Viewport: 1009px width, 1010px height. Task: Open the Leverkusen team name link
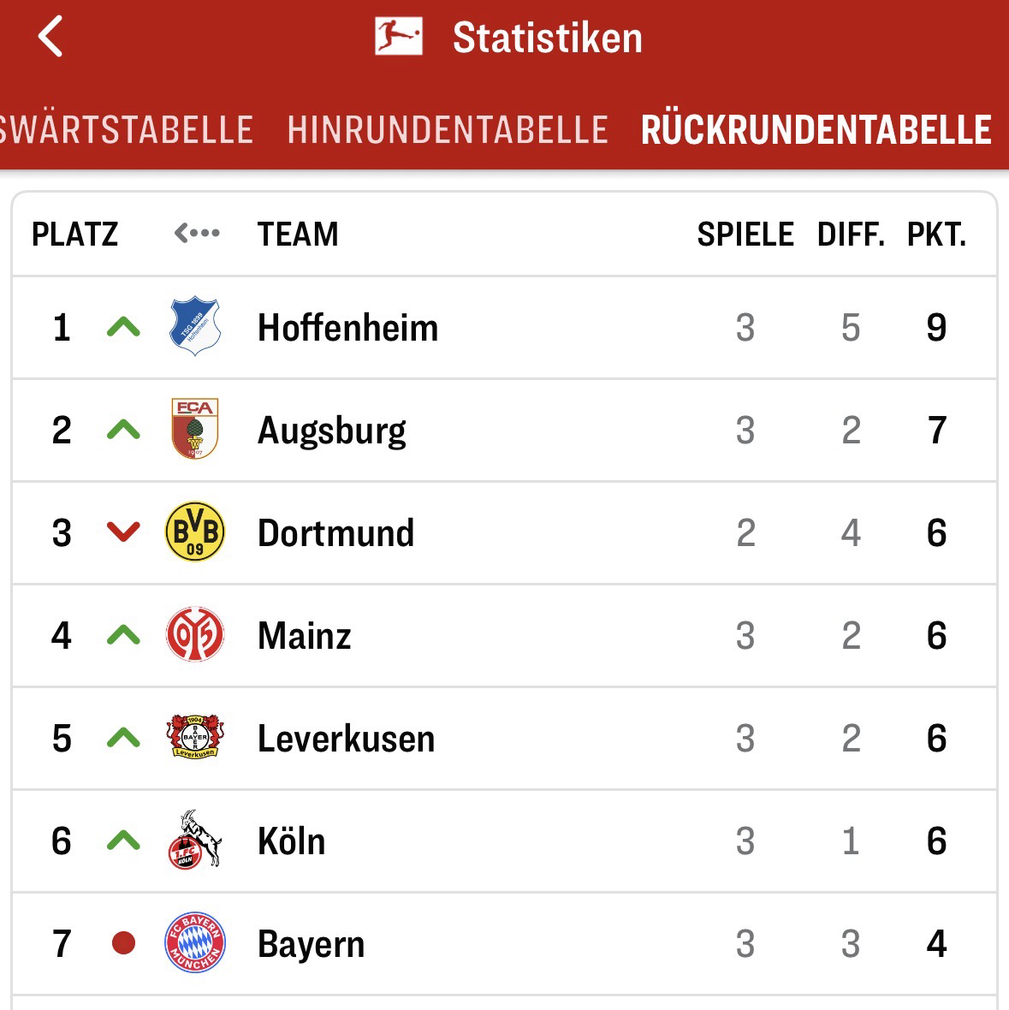[346, 738]
